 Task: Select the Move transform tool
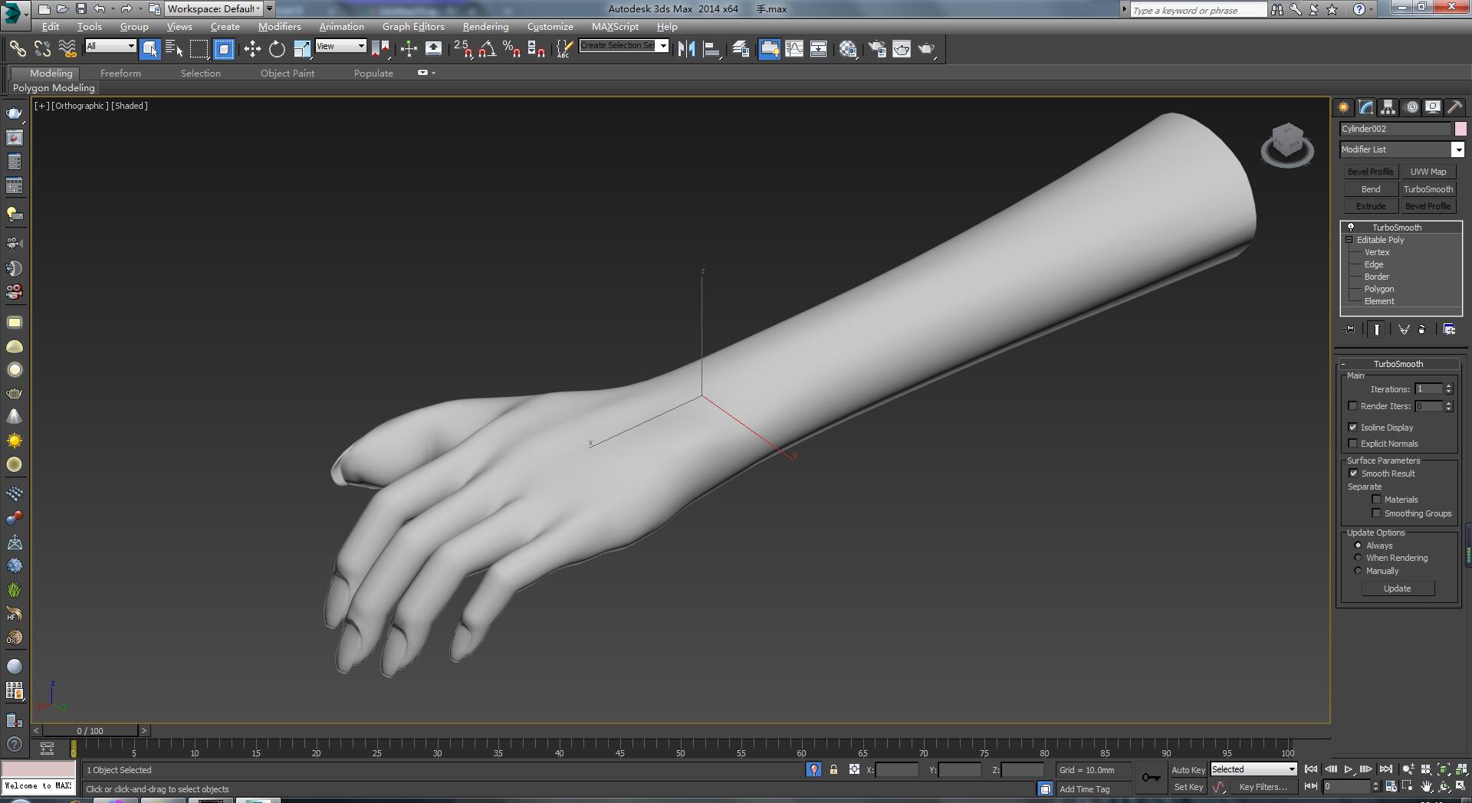[x=252, y=49]
